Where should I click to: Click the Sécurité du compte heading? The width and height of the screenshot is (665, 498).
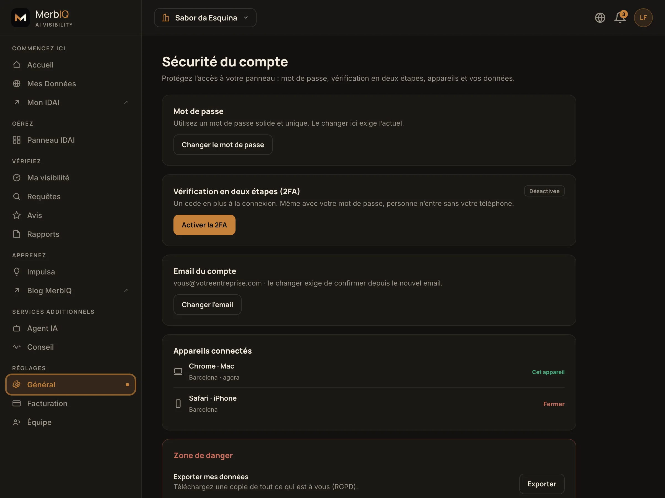click(x=225, y=62)
